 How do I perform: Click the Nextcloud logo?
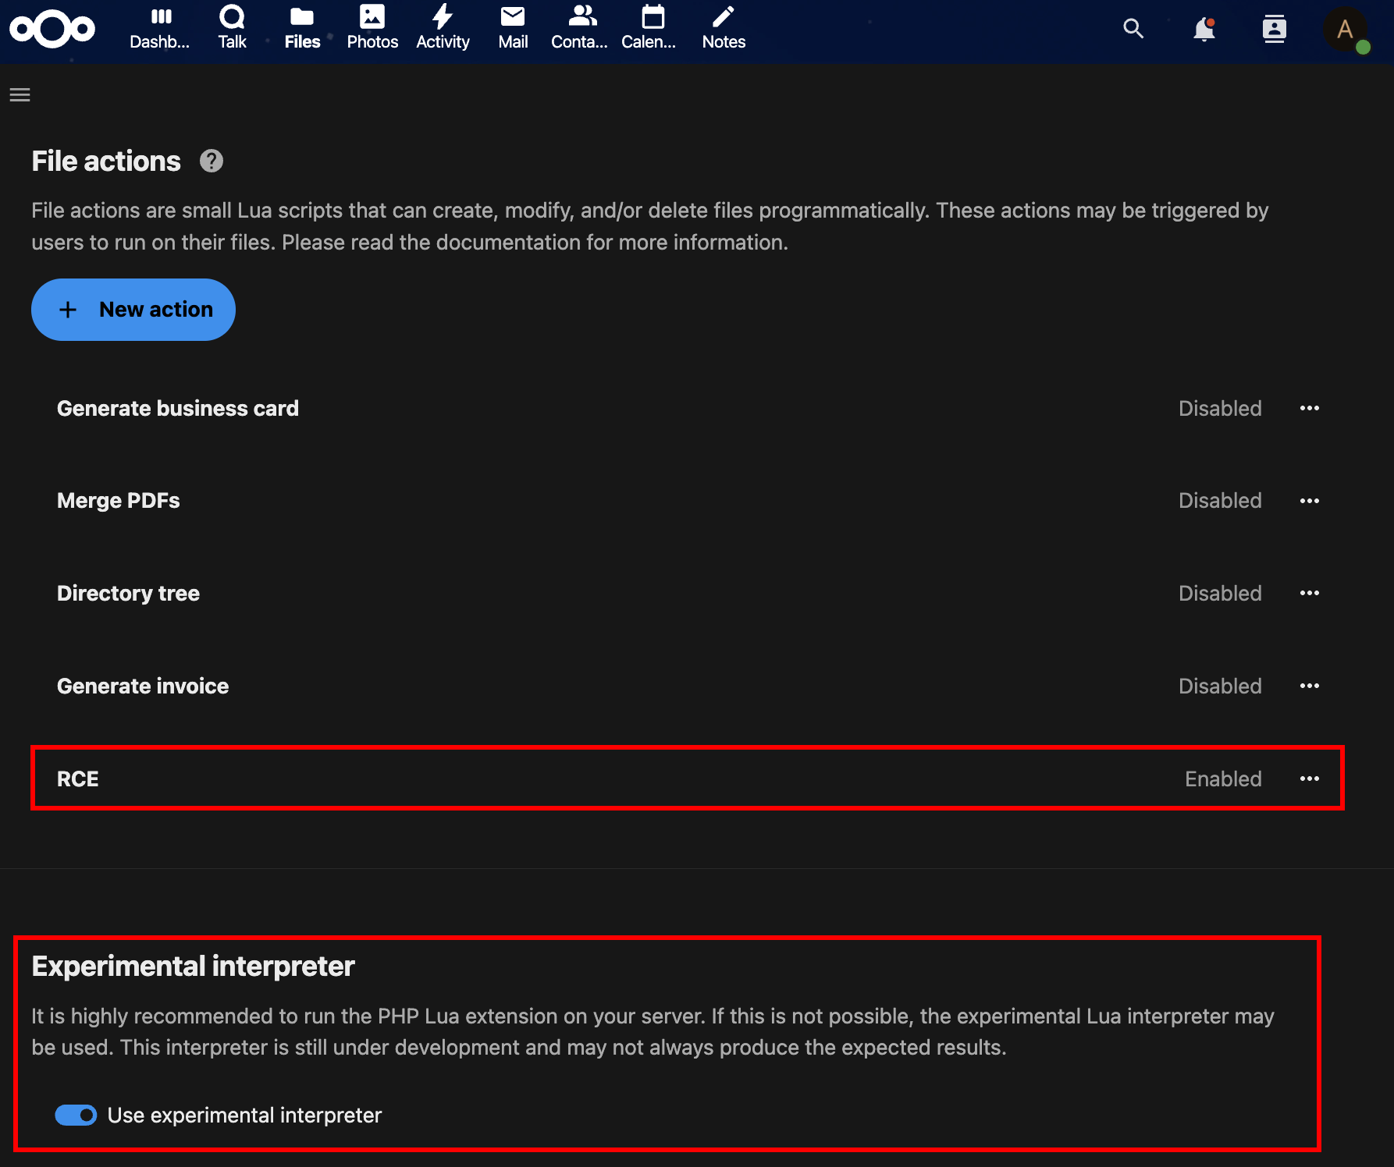coord(52,30)
